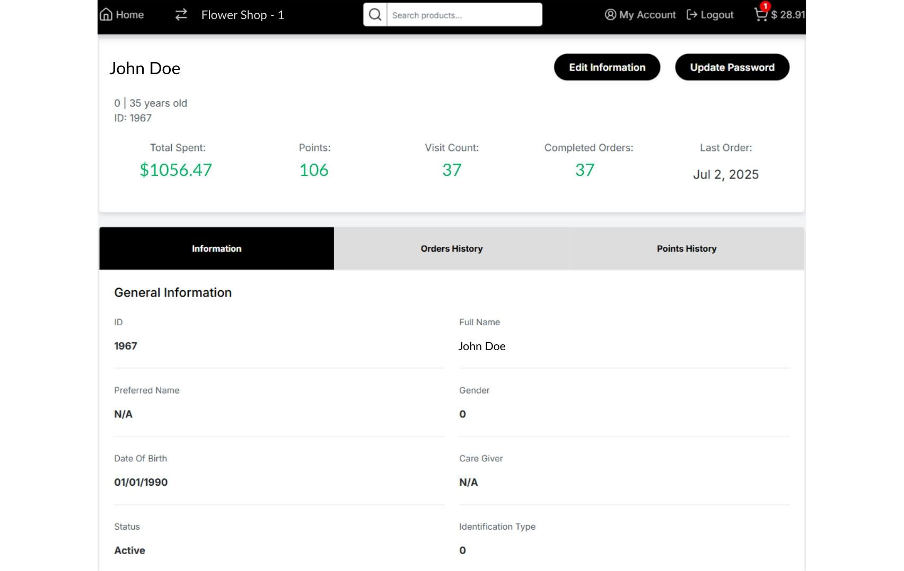Open the shopping cart icon
This screenshot has height=571, width=904.
point(760,15)
